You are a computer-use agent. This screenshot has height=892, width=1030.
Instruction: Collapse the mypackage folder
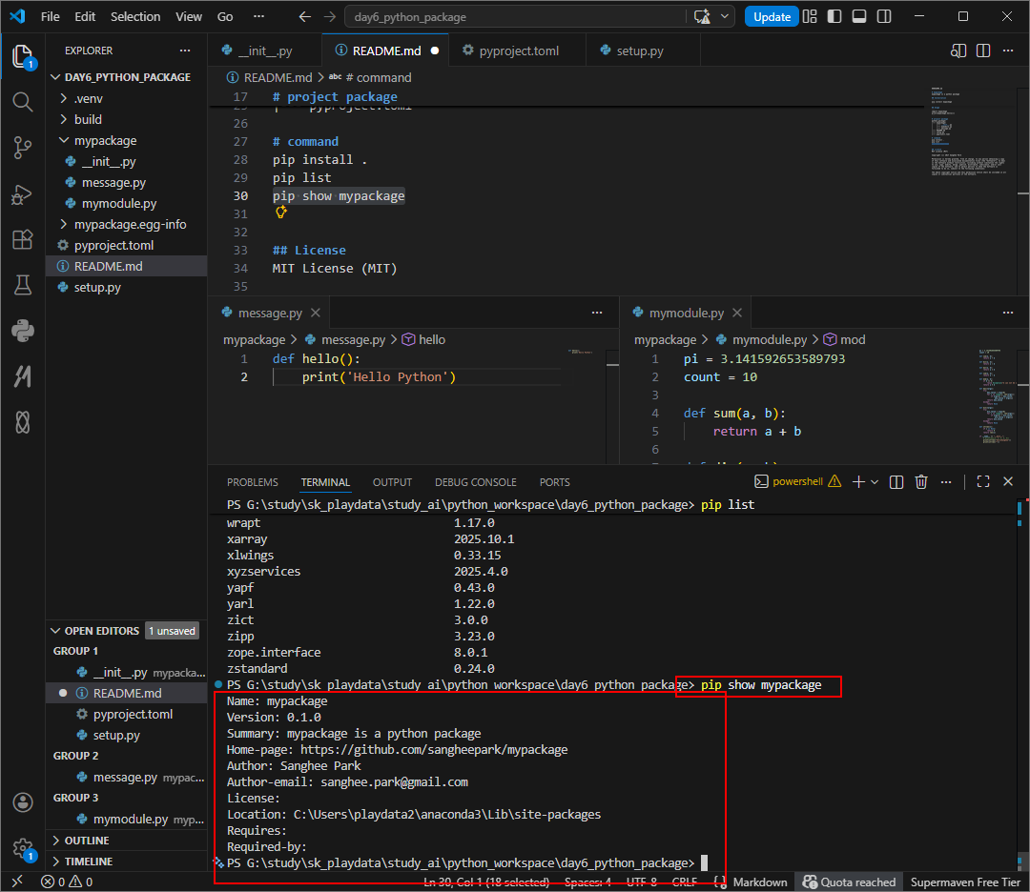coord(126,140)
